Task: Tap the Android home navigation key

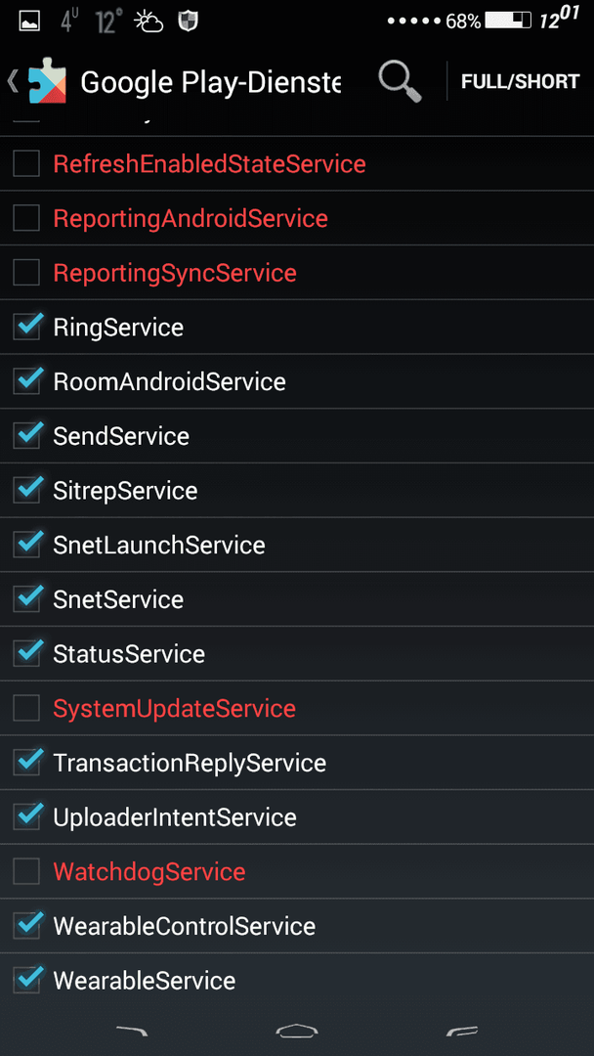Action: coord(297,1031)
